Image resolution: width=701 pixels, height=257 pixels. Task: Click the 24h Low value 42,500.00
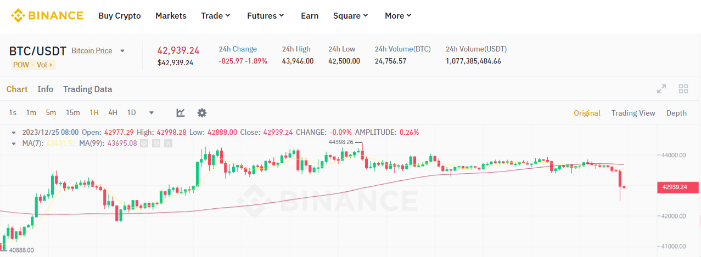pos(344,61)
